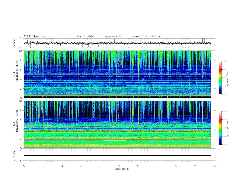Viewport: 241px width, 186px height.
Task: Click the 'station=ATH' label
Action: 113,36
